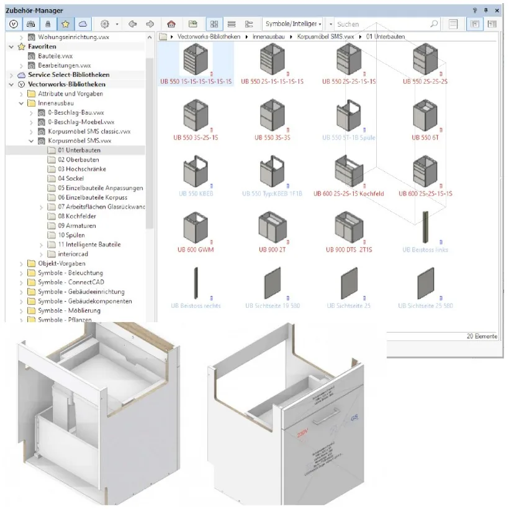509x509 pixels.
Task: Switch to thumbnail grid view
Action: 214,24
